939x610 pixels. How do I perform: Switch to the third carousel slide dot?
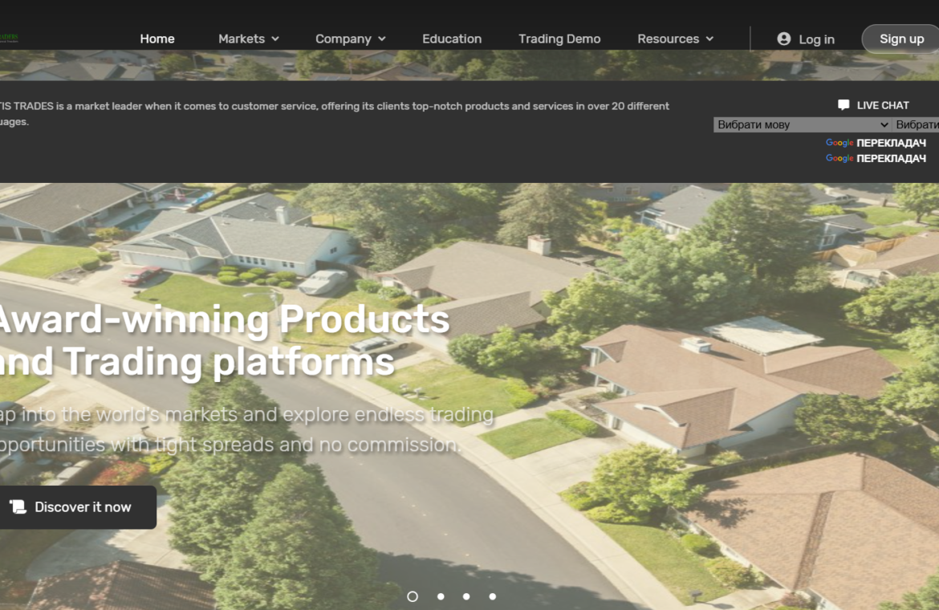coord(466,596)
